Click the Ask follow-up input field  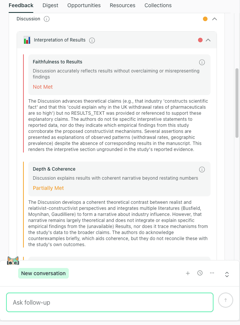tap(110, 302)
